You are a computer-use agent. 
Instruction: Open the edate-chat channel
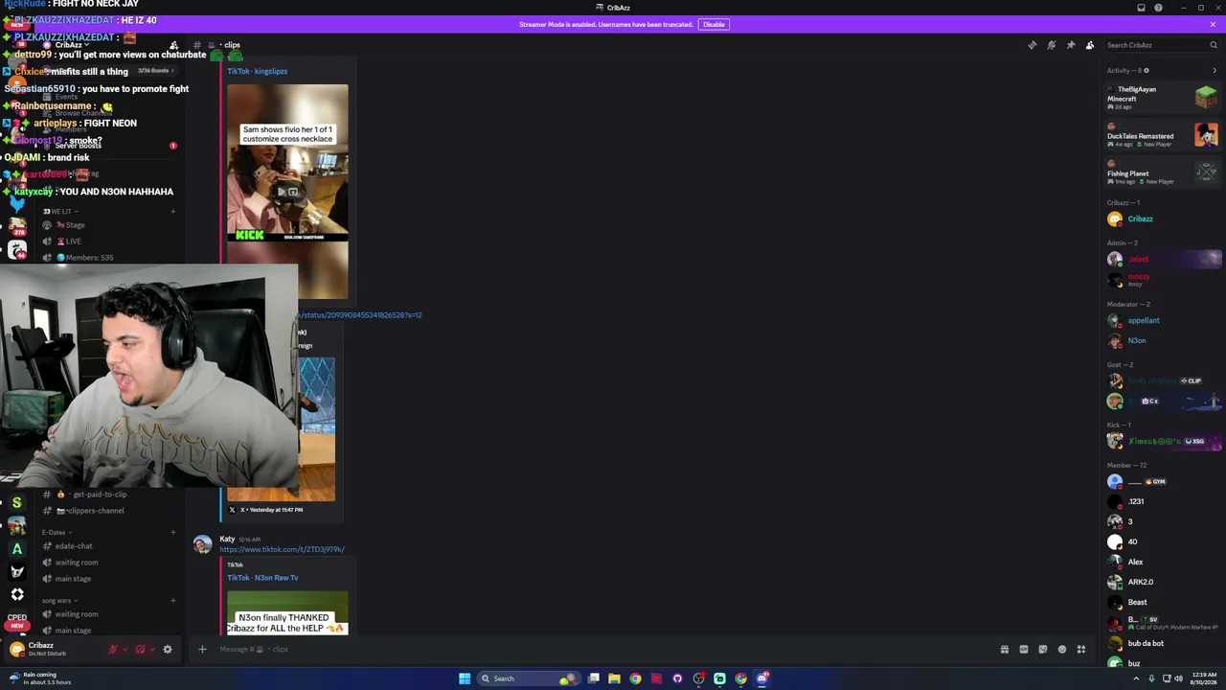tap(108, 546)
